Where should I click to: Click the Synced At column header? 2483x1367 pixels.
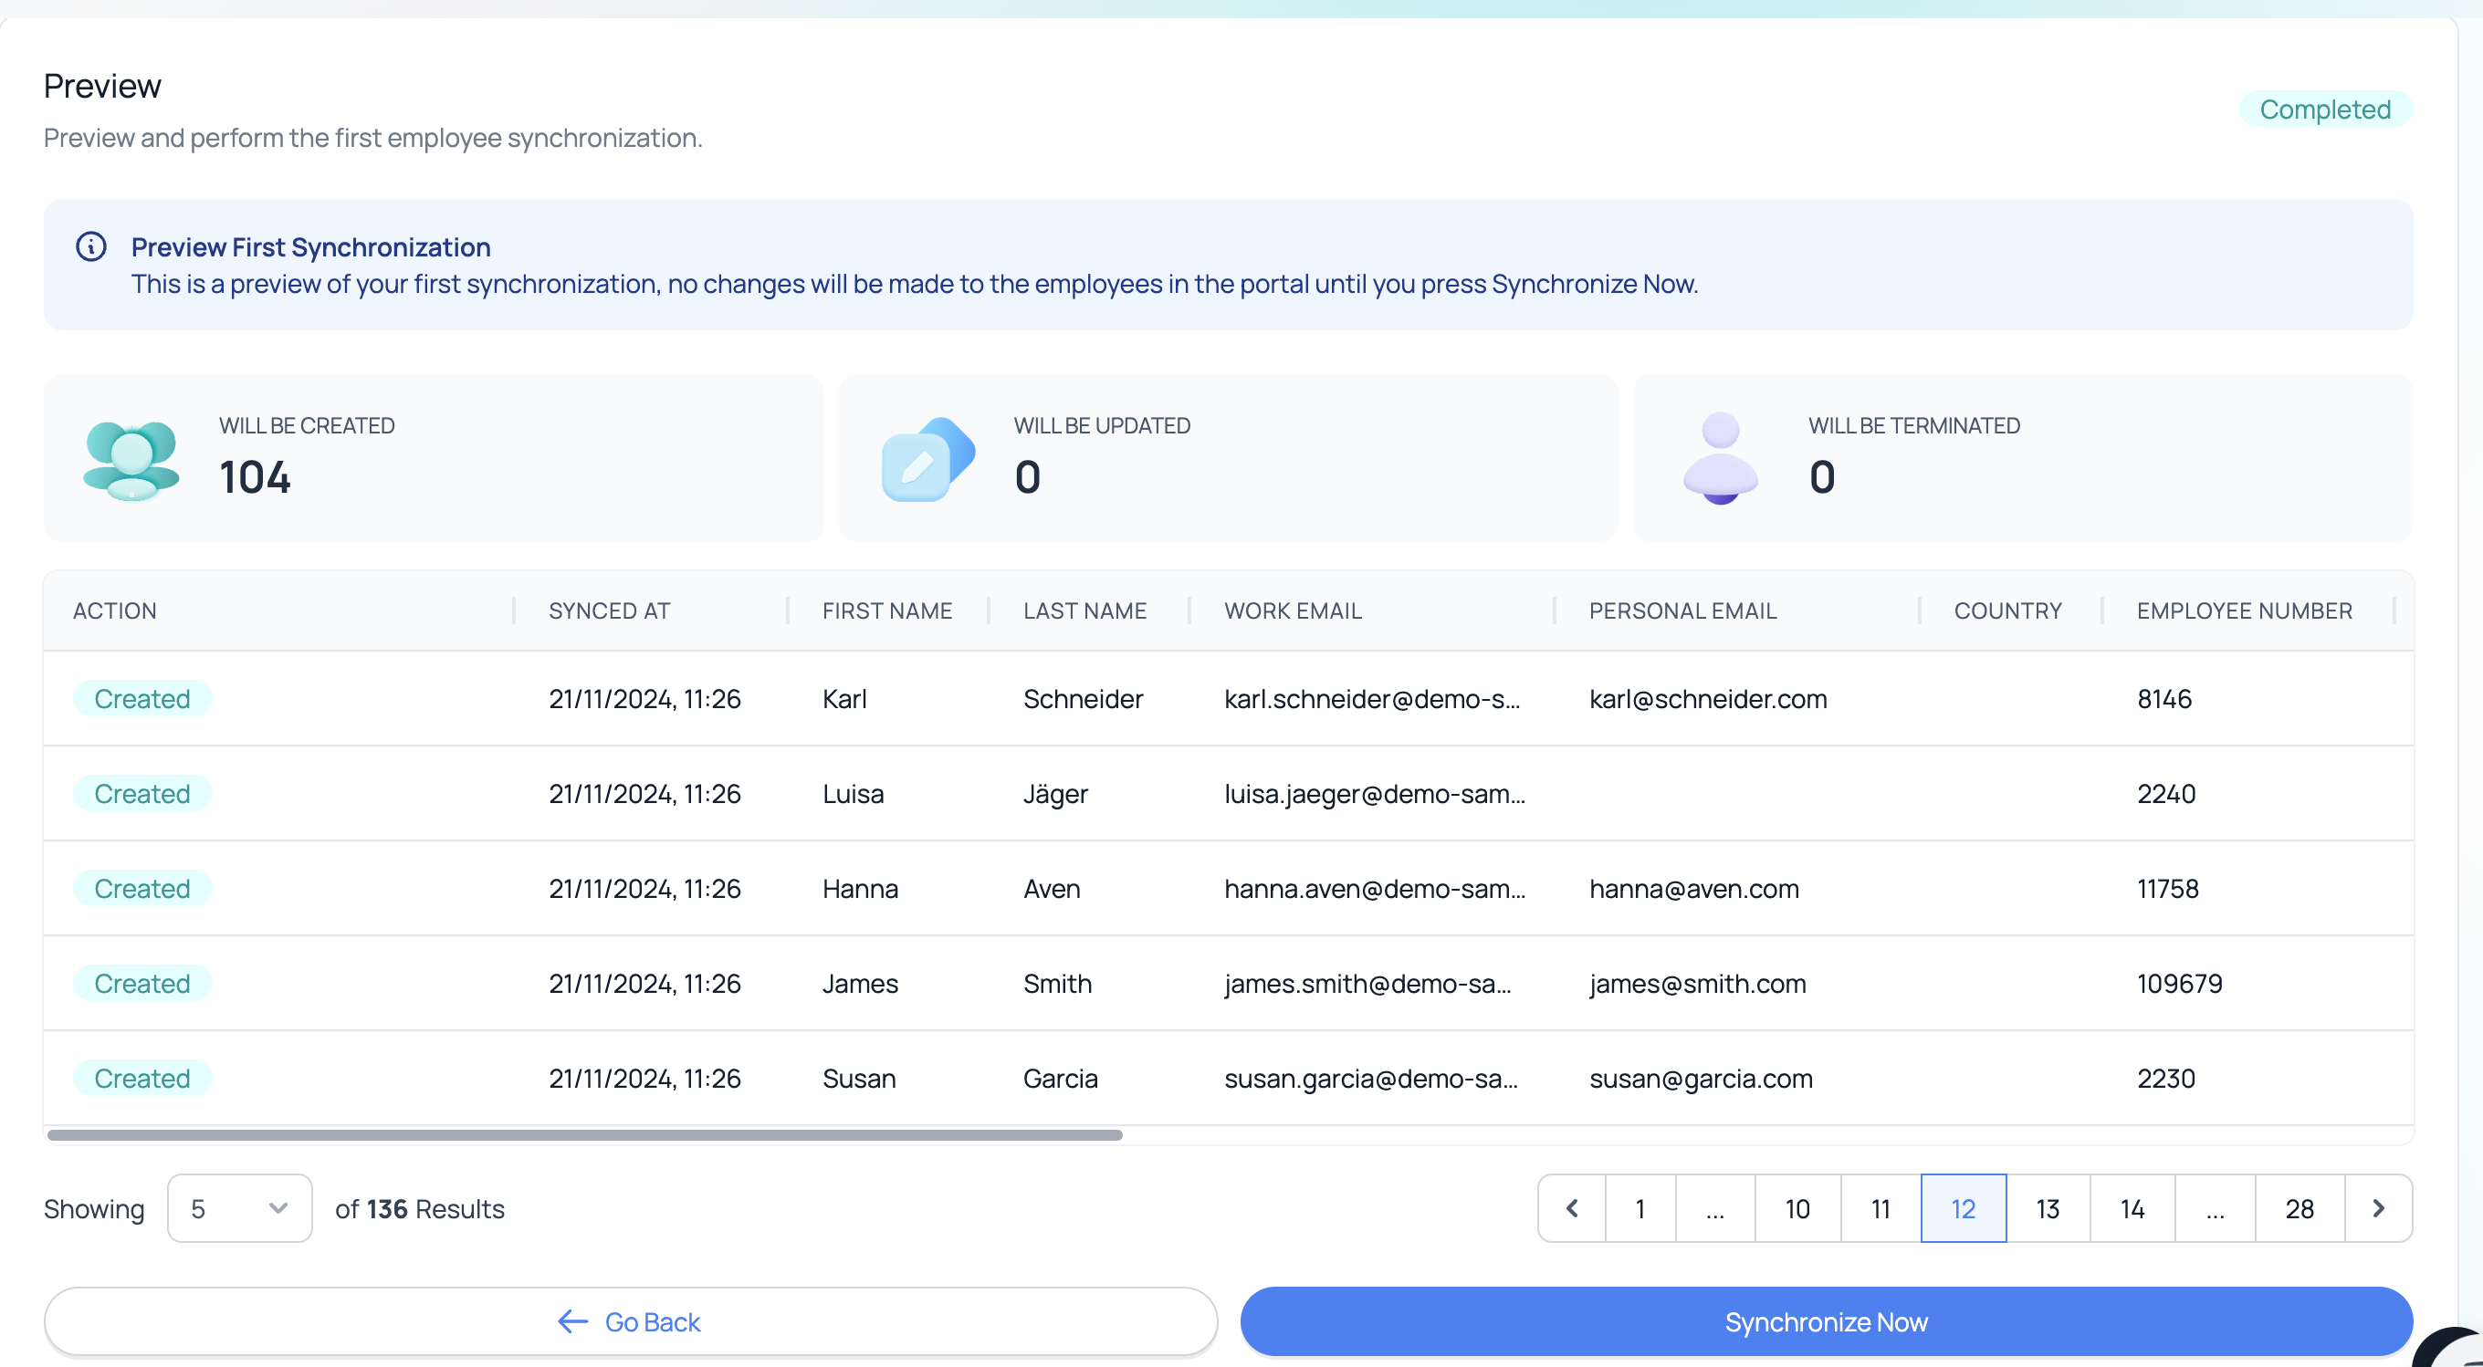pyautogui.click(x=609, y=610)
